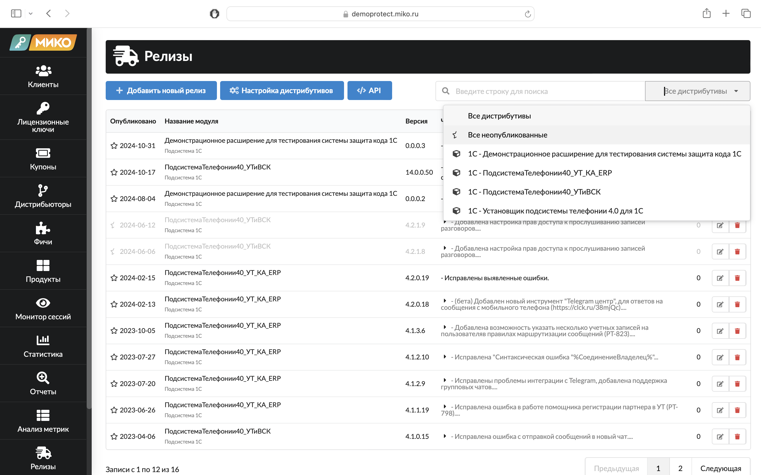The image size is (761, 475).
Task: Delete release version 4.1.0.15
Action: click(737, 436)
